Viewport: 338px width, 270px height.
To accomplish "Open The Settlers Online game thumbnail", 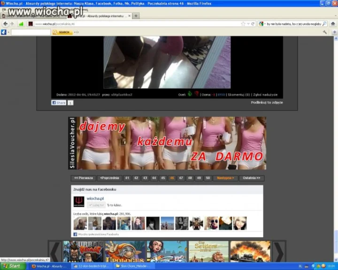I will pyautogui.click(x=208, y=251).
